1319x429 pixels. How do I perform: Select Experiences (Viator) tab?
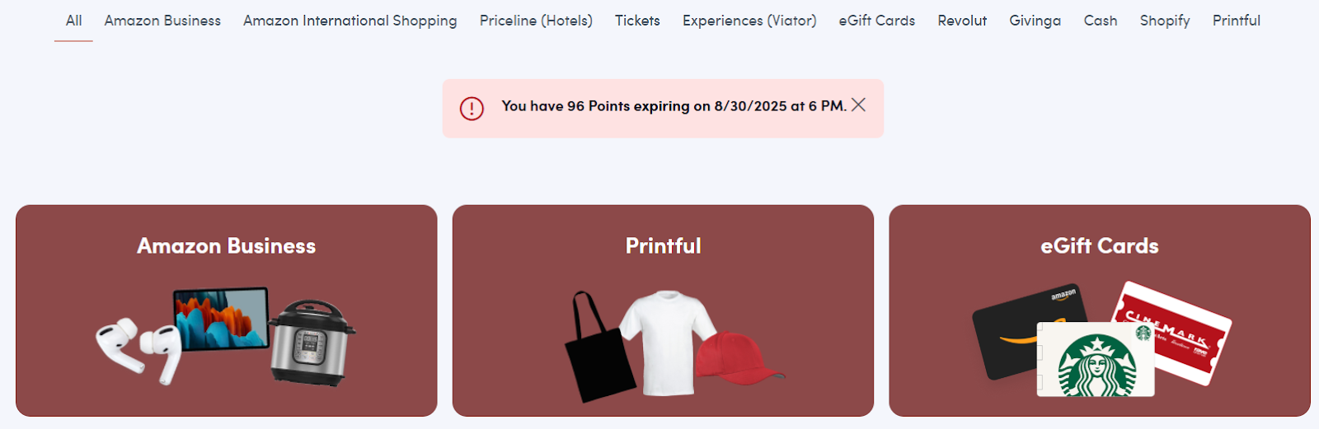point(749,21)
